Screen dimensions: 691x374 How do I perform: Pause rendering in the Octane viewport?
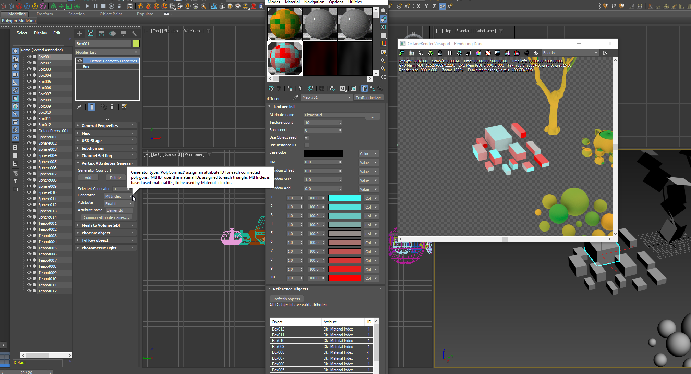449,53
